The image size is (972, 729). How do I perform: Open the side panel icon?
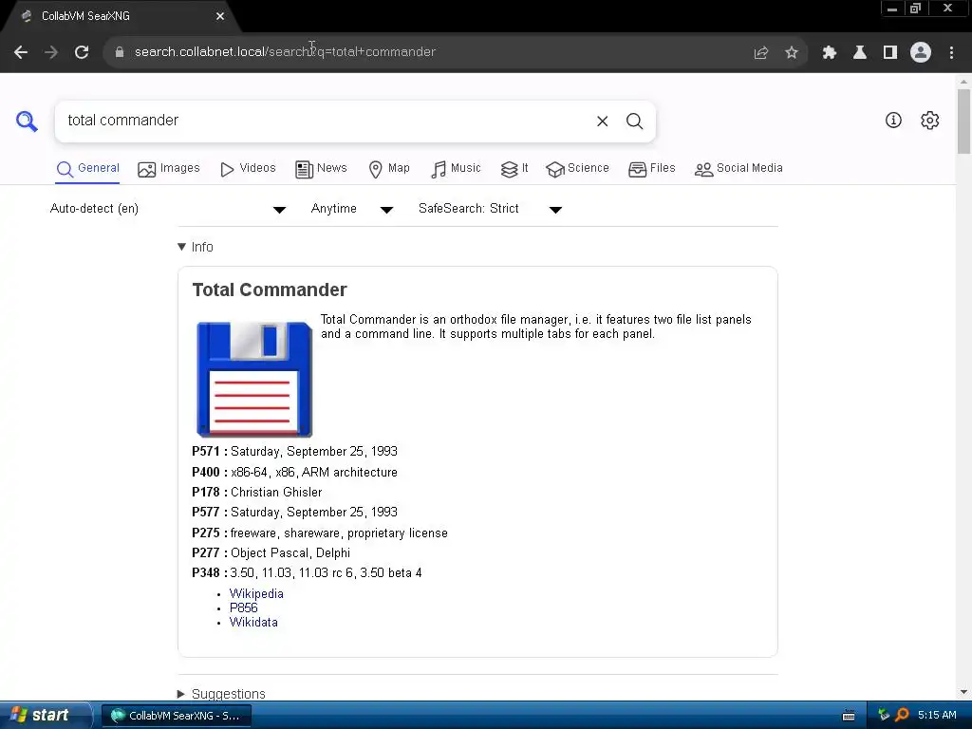click(x=890, y=53)
